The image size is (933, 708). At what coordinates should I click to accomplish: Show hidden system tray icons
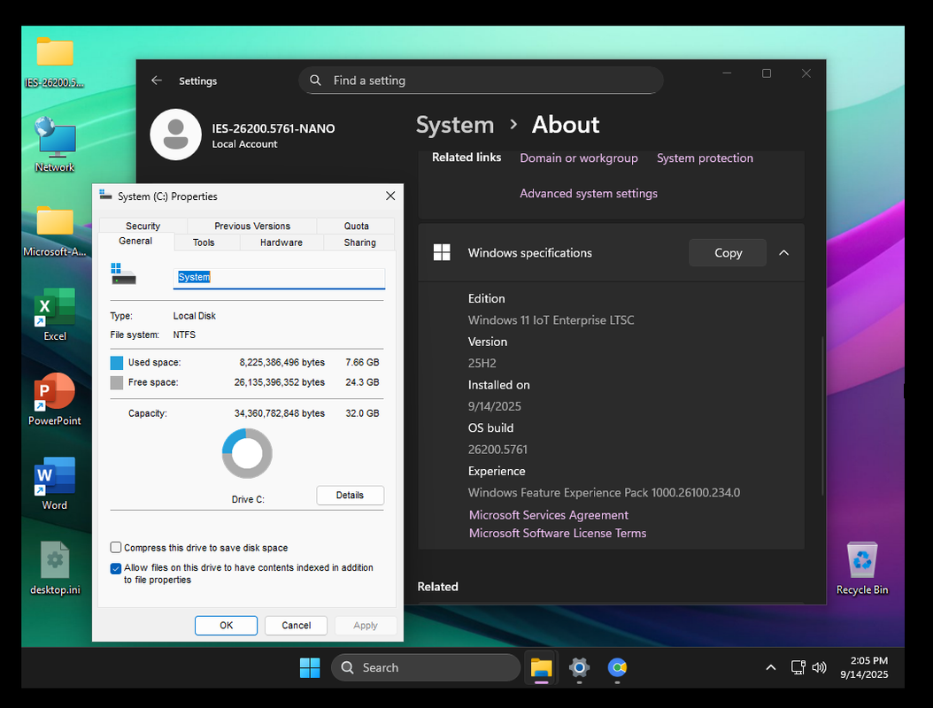click(x=770, y=667)
